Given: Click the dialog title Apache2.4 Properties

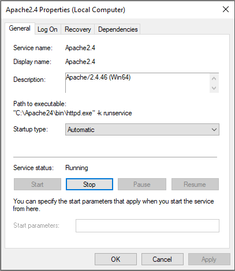Looking at the screenshot, I should pyautogui.click(x=65, y=10).
